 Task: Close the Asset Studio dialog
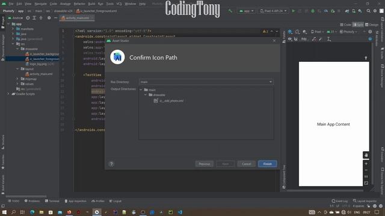coord(274,41)
